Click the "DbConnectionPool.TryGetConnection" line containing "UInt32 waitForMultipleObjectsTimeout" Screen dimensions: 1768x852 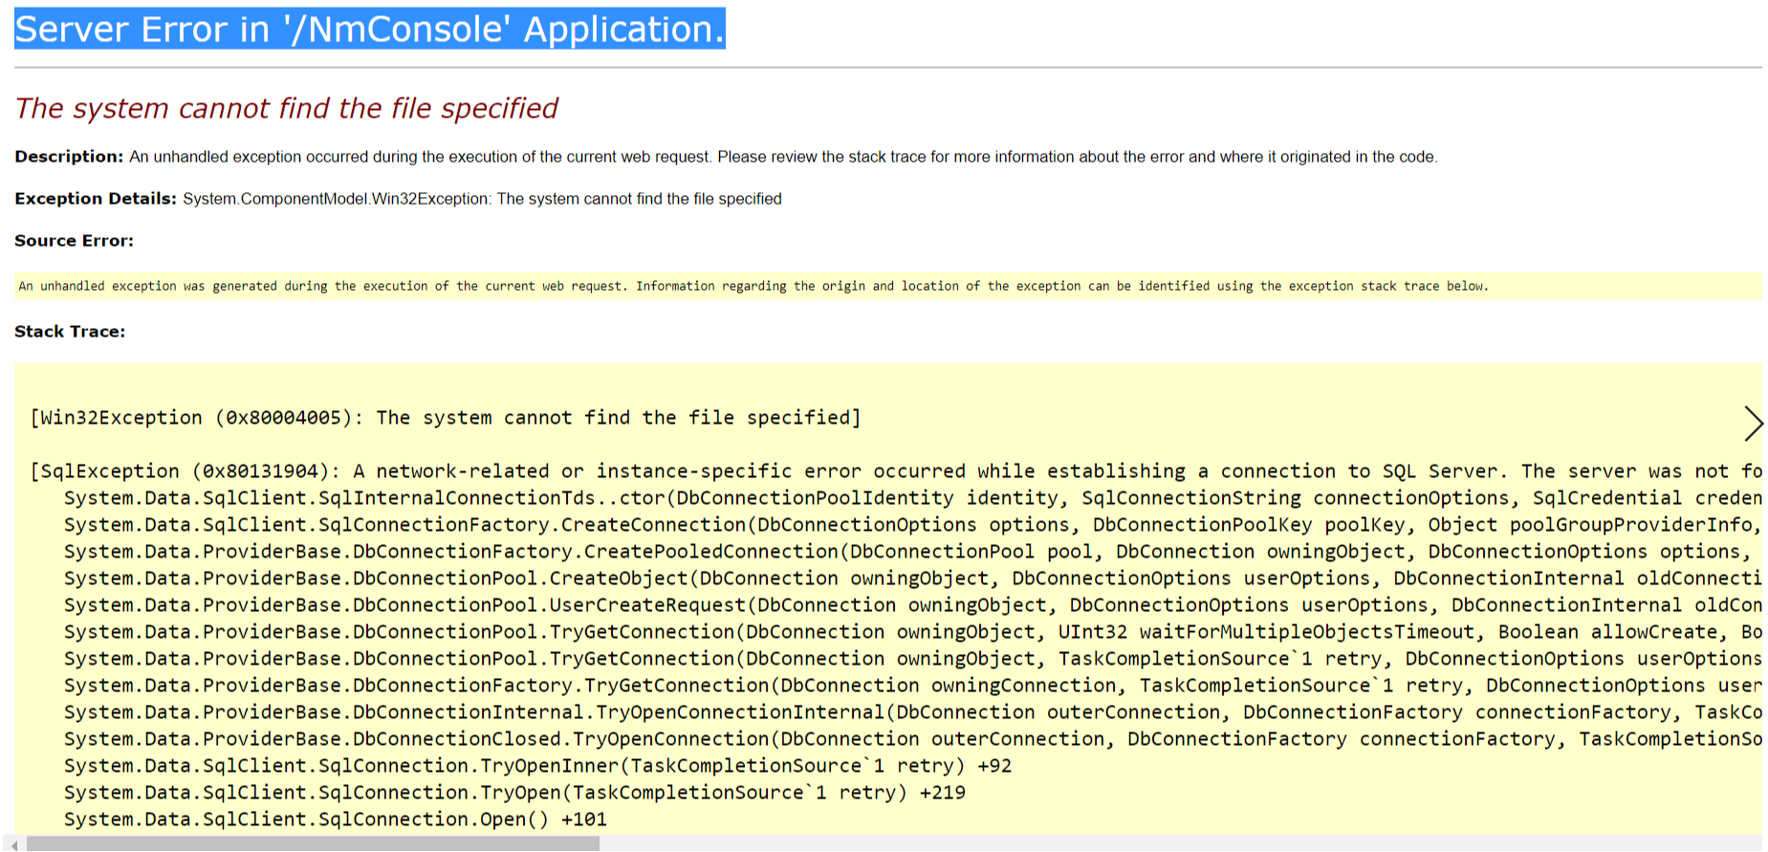[913, 632]
